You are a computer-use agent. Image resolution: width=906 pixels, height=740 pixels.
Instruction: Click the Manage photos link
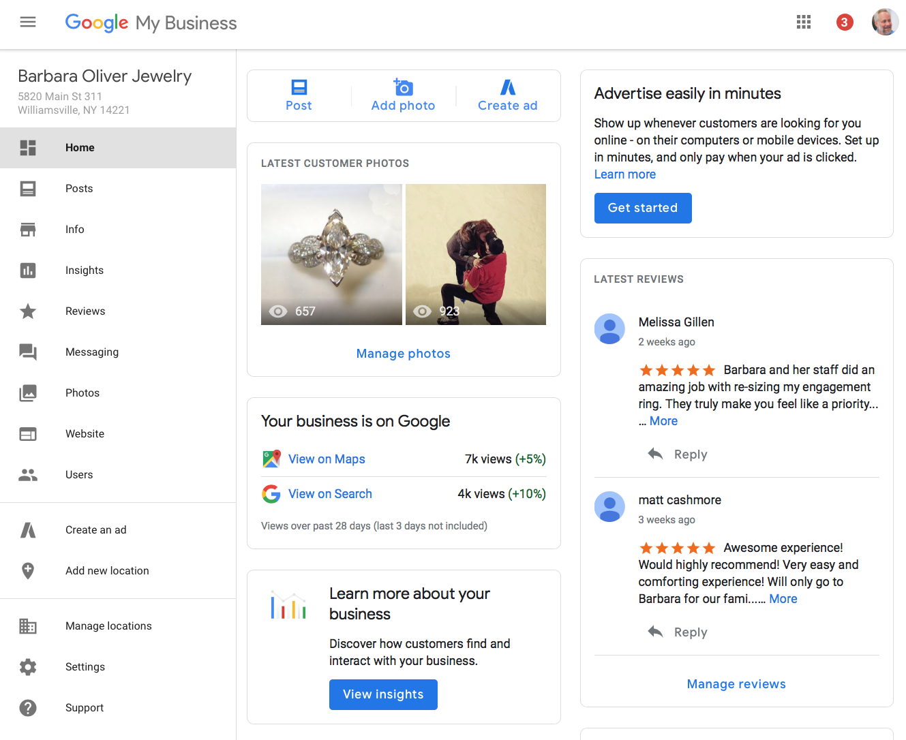404,354
